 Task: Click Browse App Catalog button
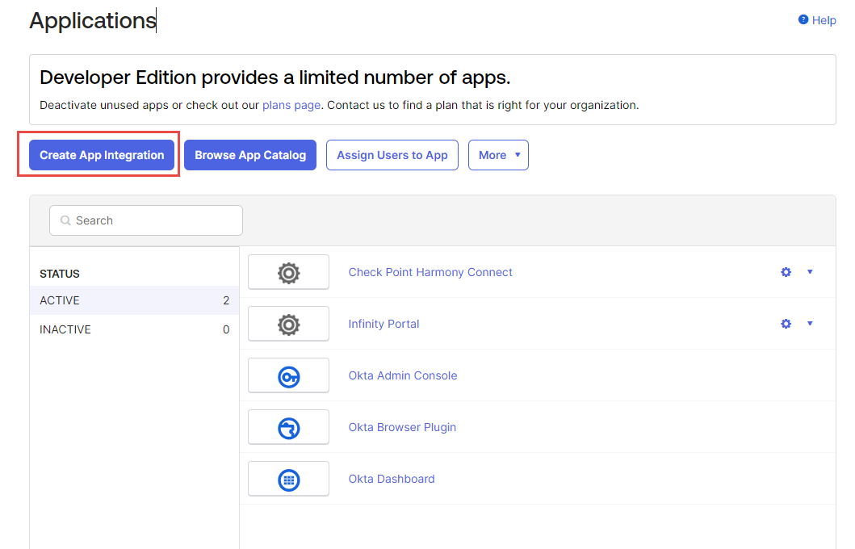tap(250, 155)
